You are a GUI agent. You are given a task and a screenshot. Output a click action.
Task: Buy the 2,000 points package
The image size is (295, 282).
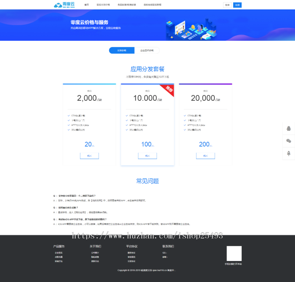coord(89,156)
